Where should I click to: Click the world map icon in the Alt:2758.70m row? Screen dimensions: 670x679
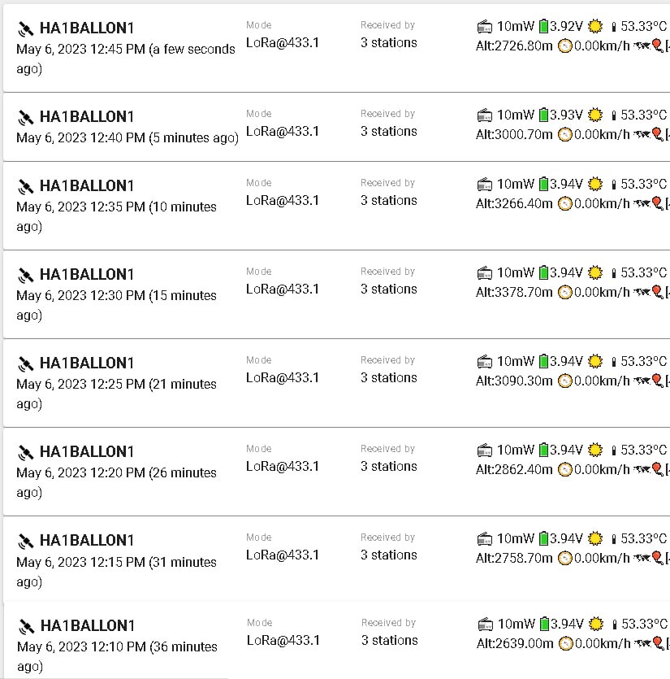[x=642, y=558]
